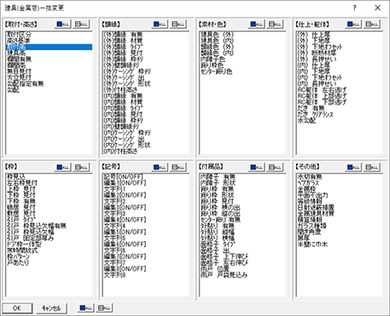The width and height of the screenshot is (390, 316).
Task: Click select-all icon in 取付・高さ group
Action: click(x=63, y=25)
